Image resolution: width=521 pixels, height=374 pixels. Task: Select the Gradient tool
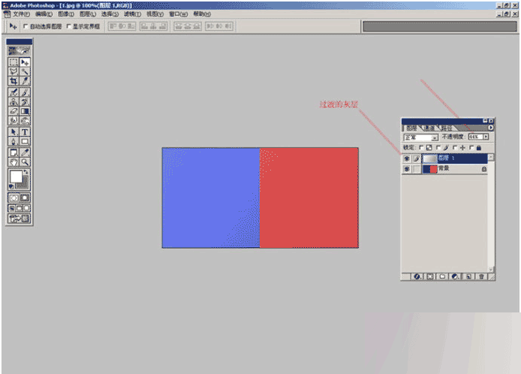[x=25, y=111]
